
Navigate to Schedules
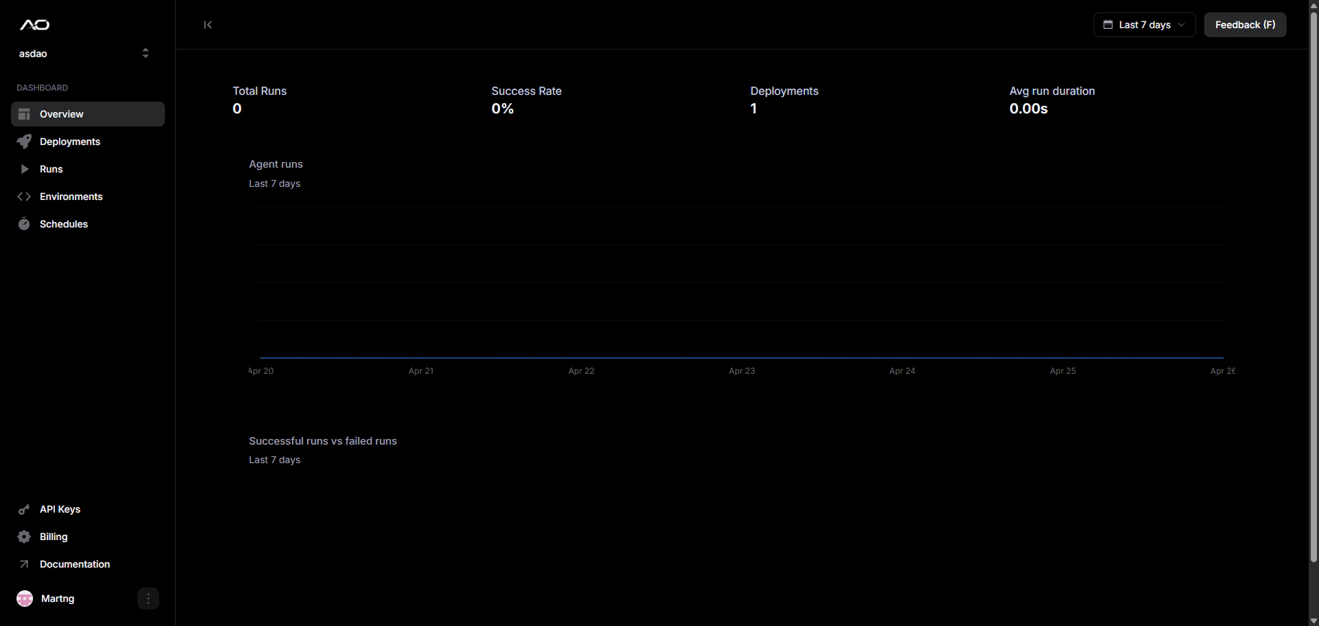[88, 224]
